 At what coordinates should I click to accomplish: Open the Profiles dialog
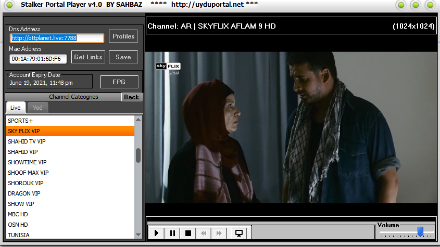(123, 36)
